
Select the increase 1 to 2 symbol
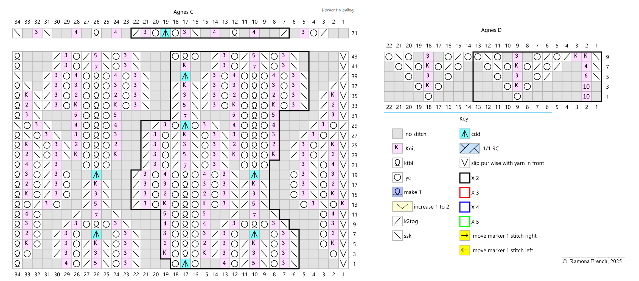coord(402,207)
